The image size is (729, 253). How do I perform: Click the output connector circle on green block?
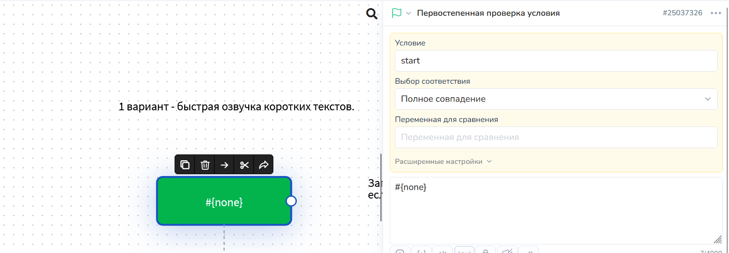tap(291, 201)
